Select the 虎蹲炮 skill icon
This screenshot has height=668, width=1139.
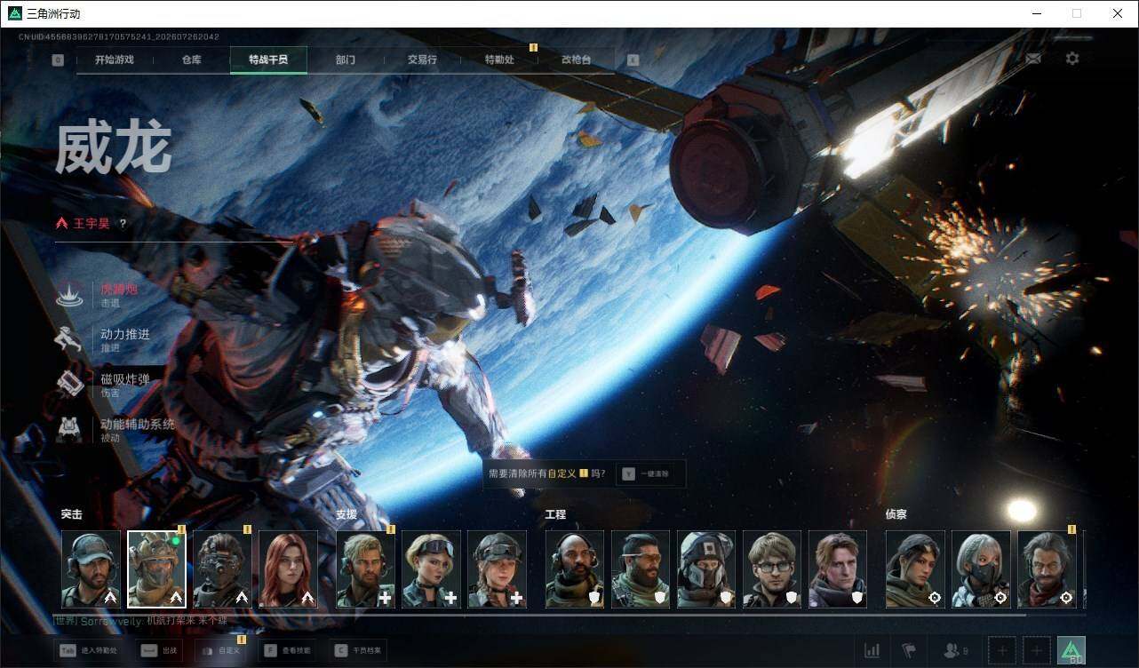(x=70, y=295)
